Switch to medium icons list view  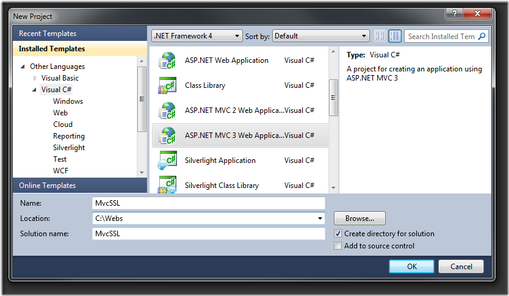[x=395, y=36]
